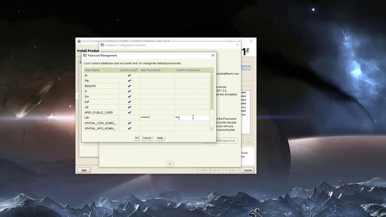Click the account table scroll down arrow

pyautogui.click(x=212, y=129)
